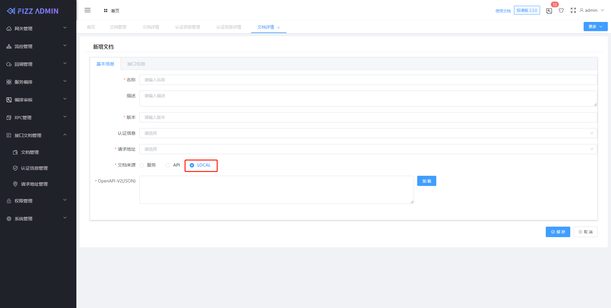Close the 文档详情 breadcrumb tab

pyautogui.click(x=278, y=27)
